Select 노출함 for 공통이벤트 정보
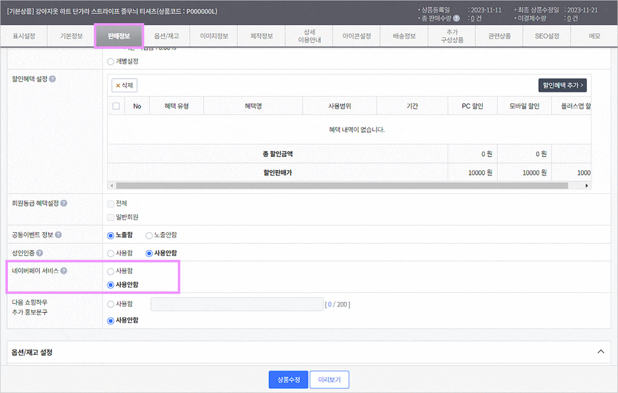 click(111, 235)
